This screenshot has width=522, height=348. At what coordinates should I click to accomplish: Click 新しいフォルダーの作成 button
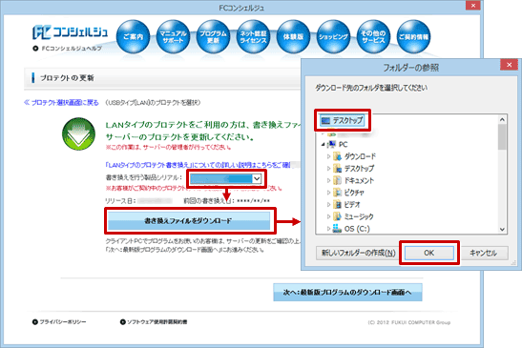pyautogui.click(x=358, y=253)
